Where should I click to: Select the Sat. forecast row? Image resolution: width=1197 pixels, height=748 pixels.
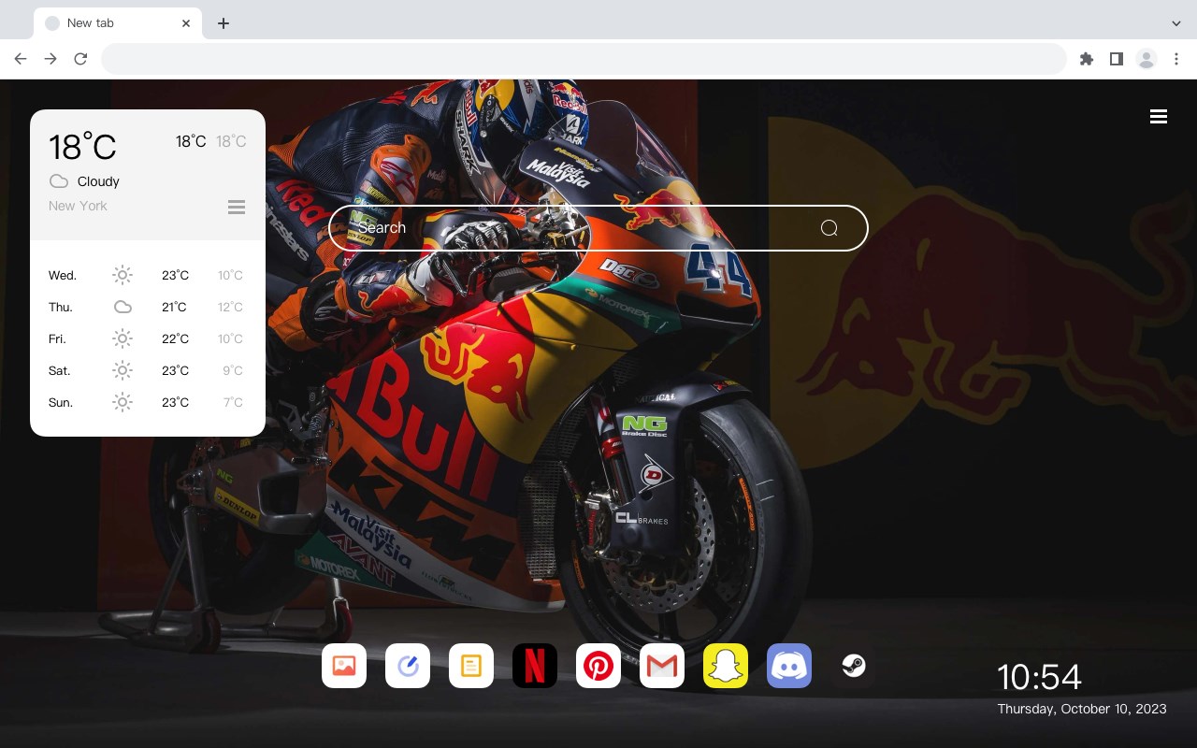click(147, 370)
